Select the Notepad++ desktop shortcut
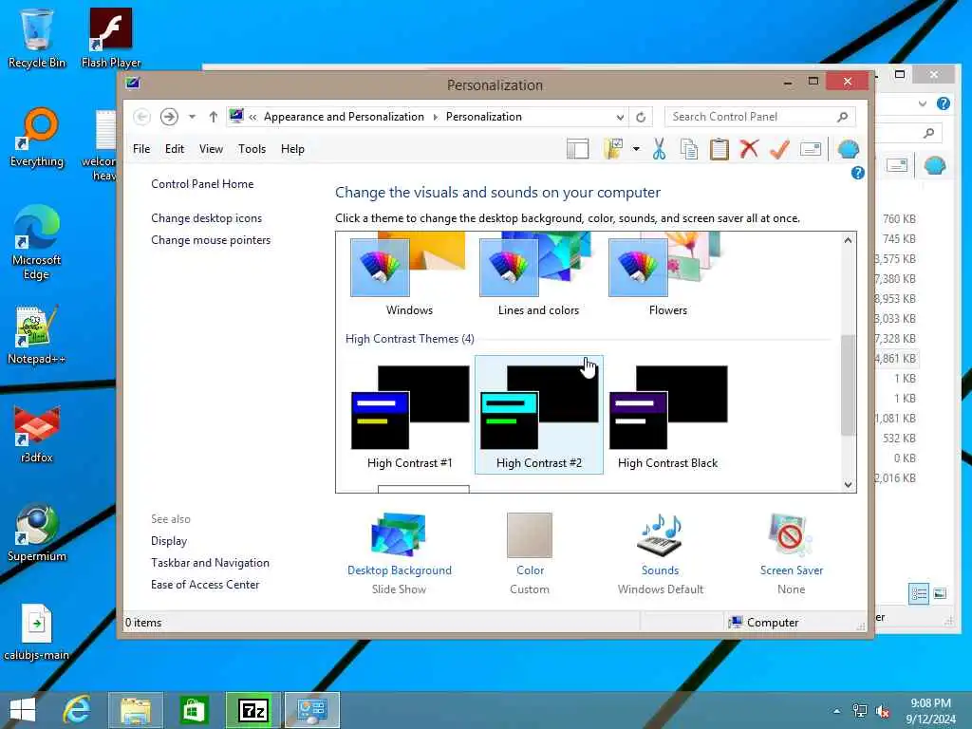Screen dimensions: 972x729 click(x=37, y=335)
